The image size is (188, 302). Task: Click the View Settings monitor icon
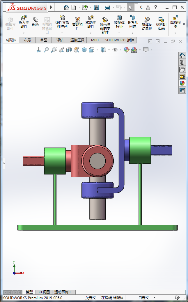click(x=146, y=50)
